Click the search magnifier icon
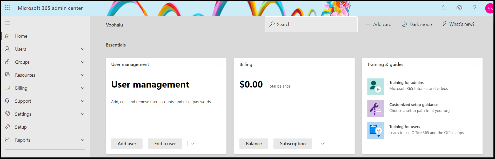 tap(272, 24)
